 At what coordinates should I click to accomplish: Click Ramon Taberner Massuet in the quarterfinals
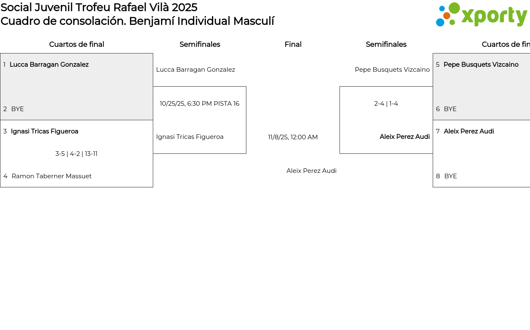51,176
